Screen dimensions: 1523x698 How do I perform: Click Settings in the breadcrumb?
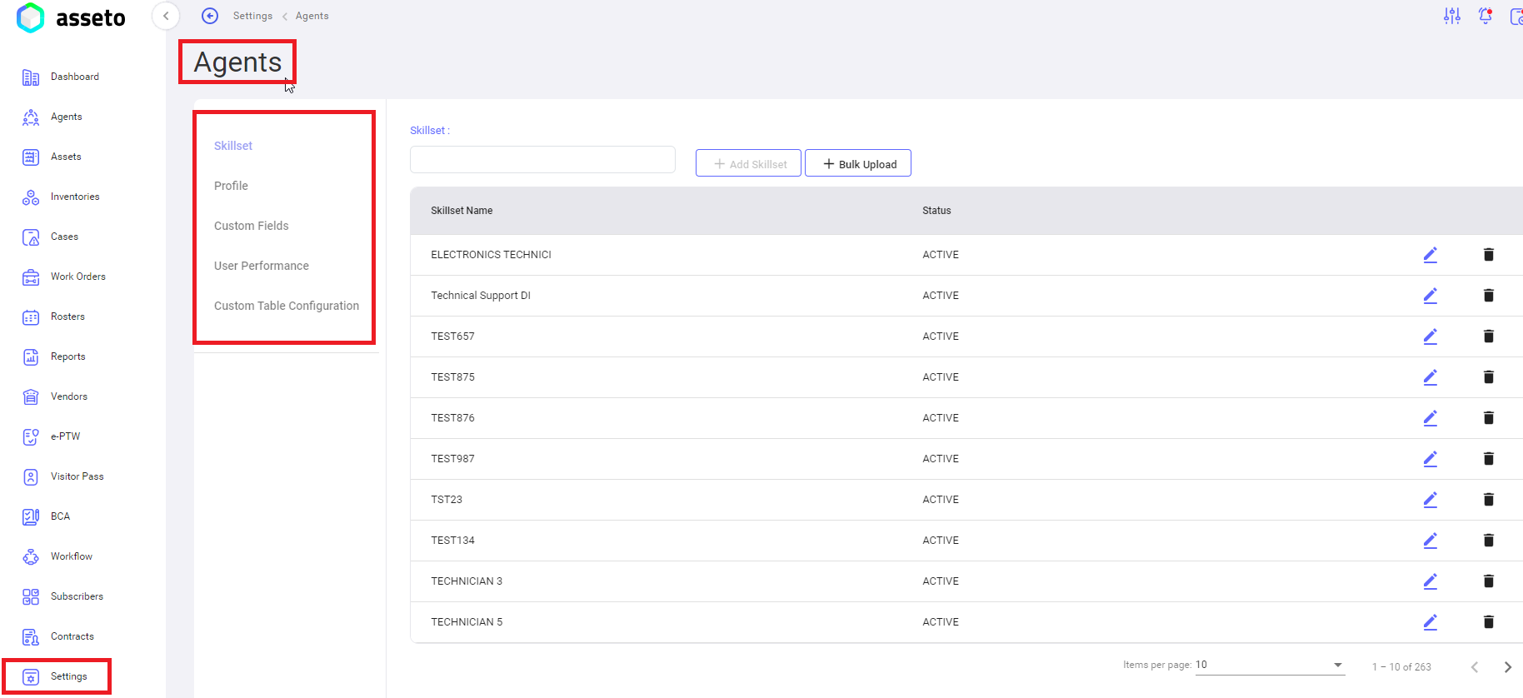point(252,16)
